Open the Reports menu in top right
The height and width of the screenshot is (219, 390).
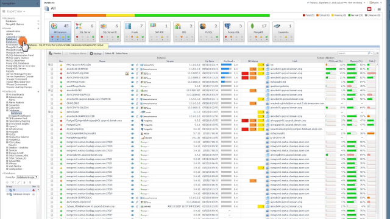pos(375,2)
